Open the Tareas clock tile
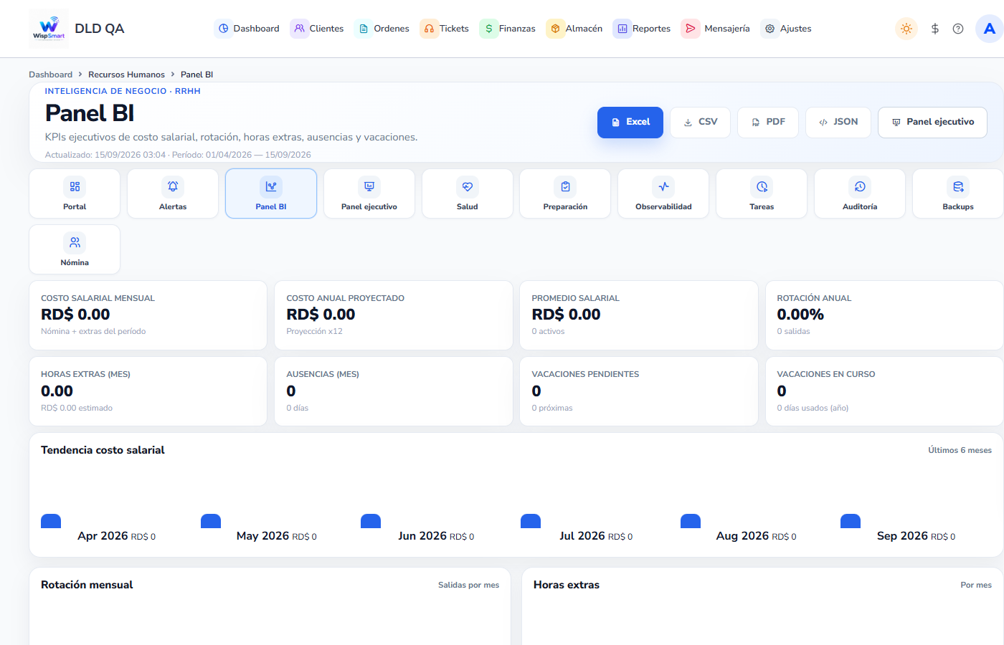 762,193
